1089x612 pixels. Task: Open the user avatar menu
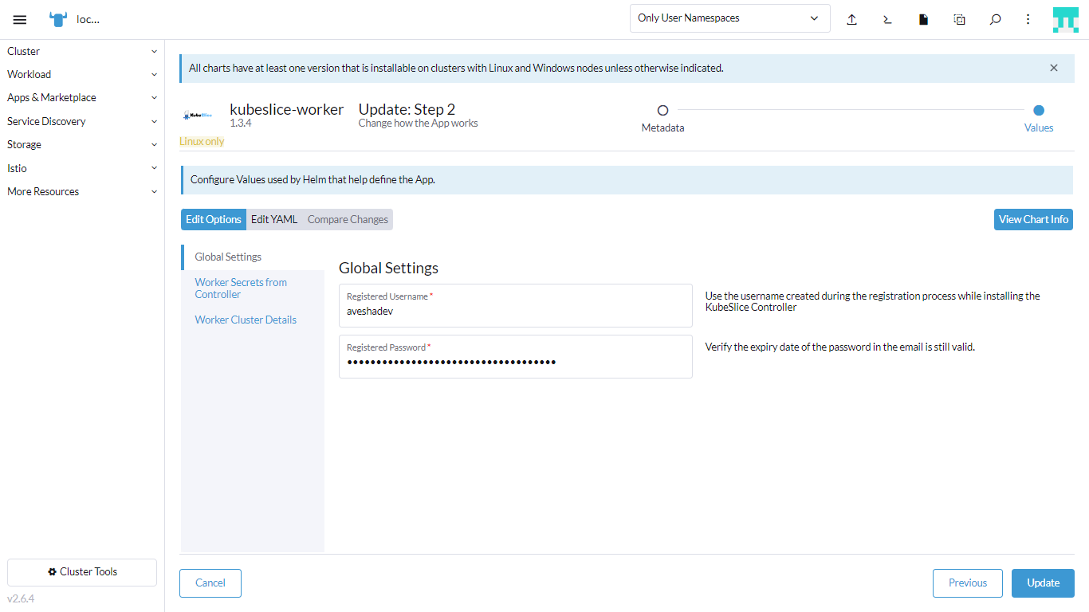1065,20
